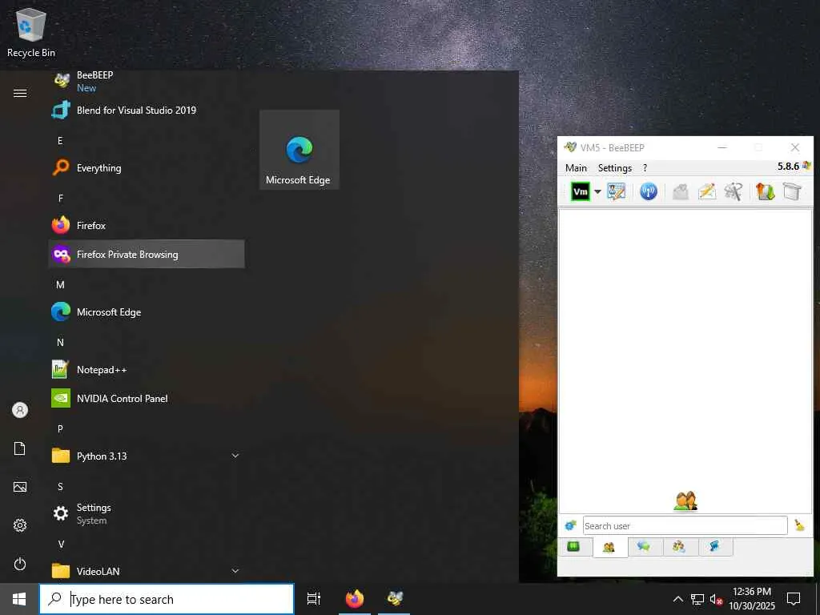Click the taskbar 'Type here to search' box
Screen dimensions: 820x615
coord(167,599)
